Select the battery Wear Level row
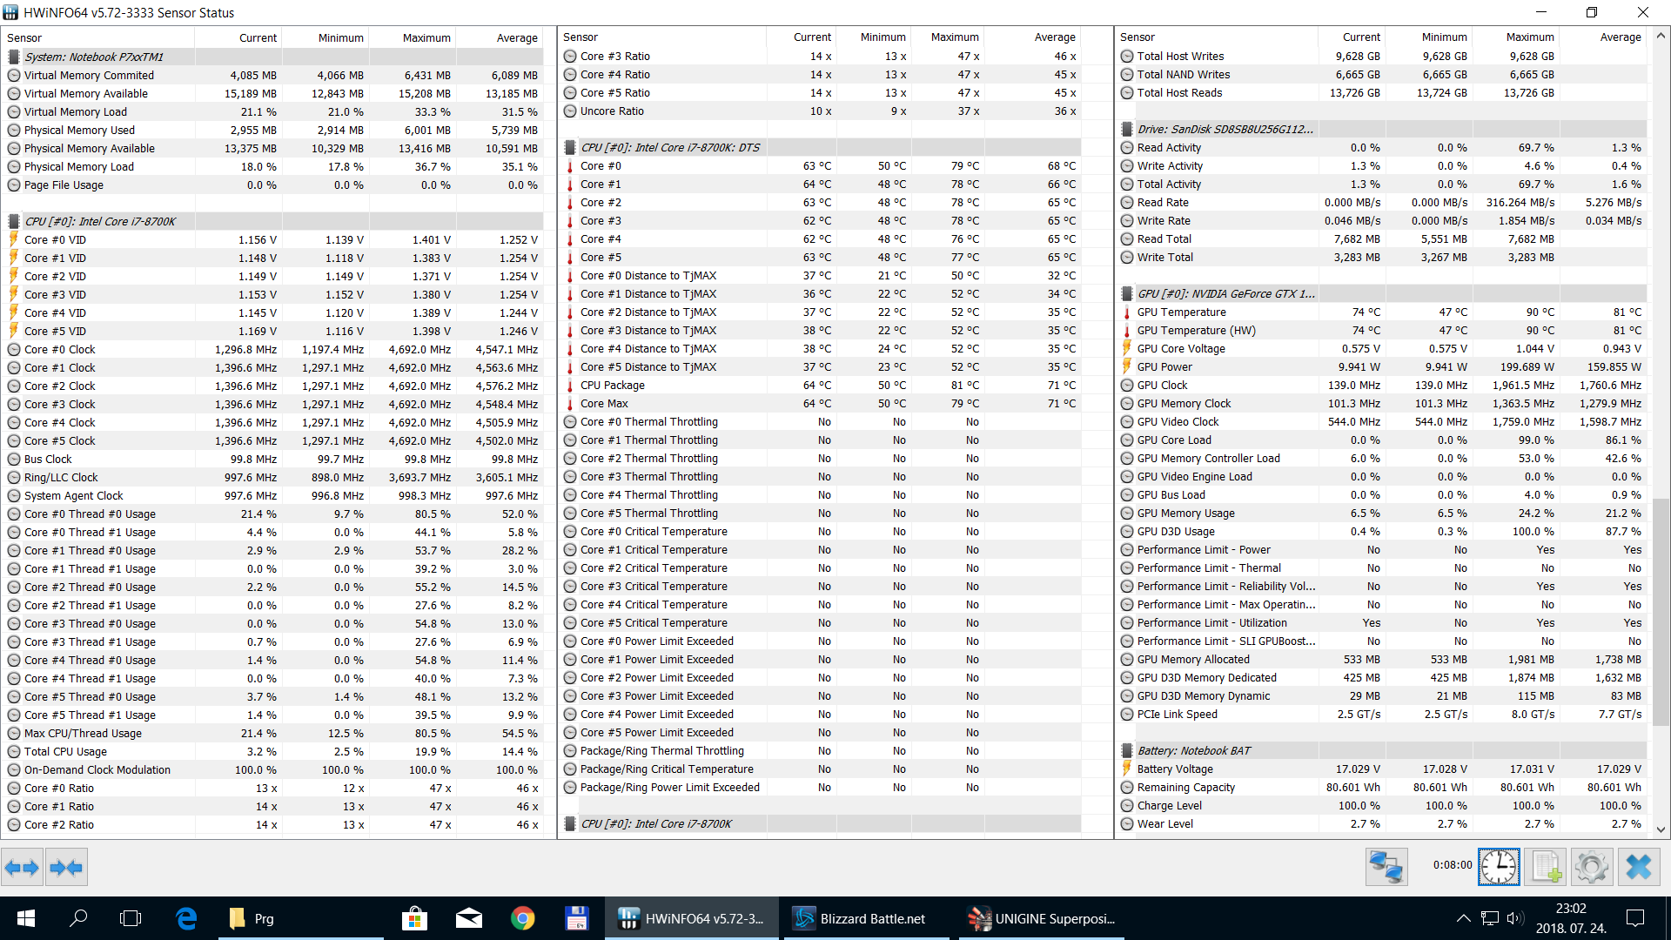This screenshot has height=940, width=1671. [1382, 823]
